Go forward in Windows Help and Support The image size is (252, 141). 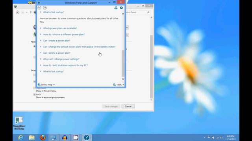point(45,8)
